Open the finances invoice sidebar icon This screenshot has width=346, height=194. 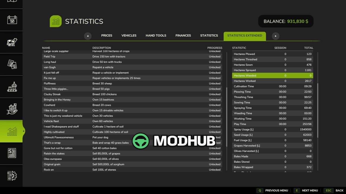12,153
